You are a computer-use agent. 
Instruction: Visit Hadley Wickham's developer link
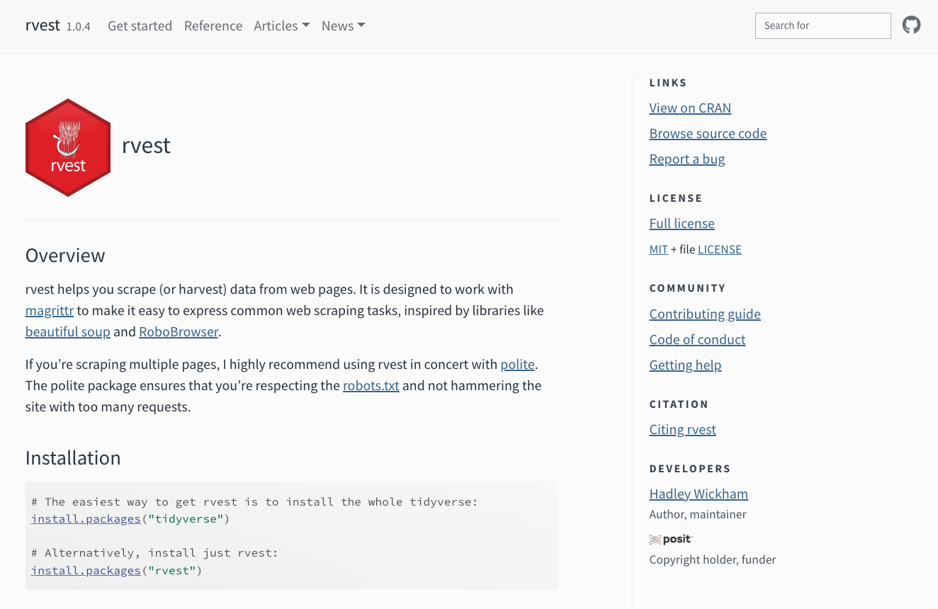(699, 494)
